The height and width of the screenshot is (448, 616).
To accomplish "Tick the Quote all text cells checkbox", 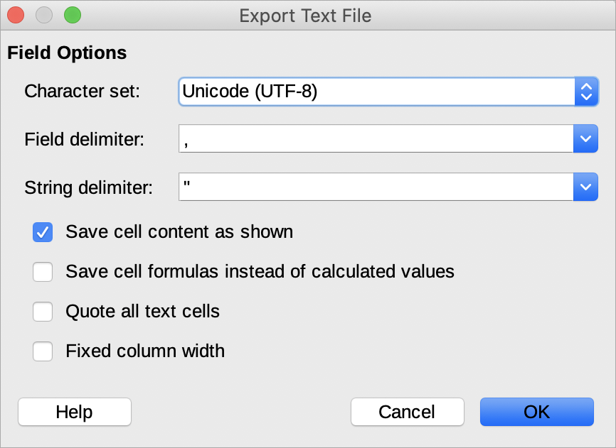I will pyautogui.click(x=43, y=312).
